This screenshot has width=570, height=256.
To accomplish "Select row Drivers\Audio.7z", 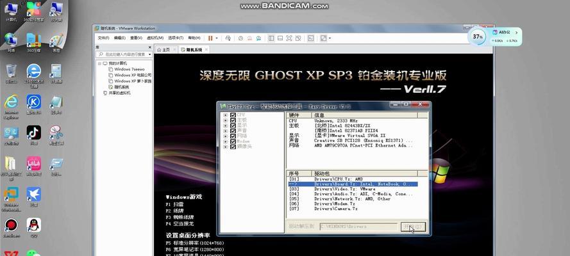I will click(353, 194).
